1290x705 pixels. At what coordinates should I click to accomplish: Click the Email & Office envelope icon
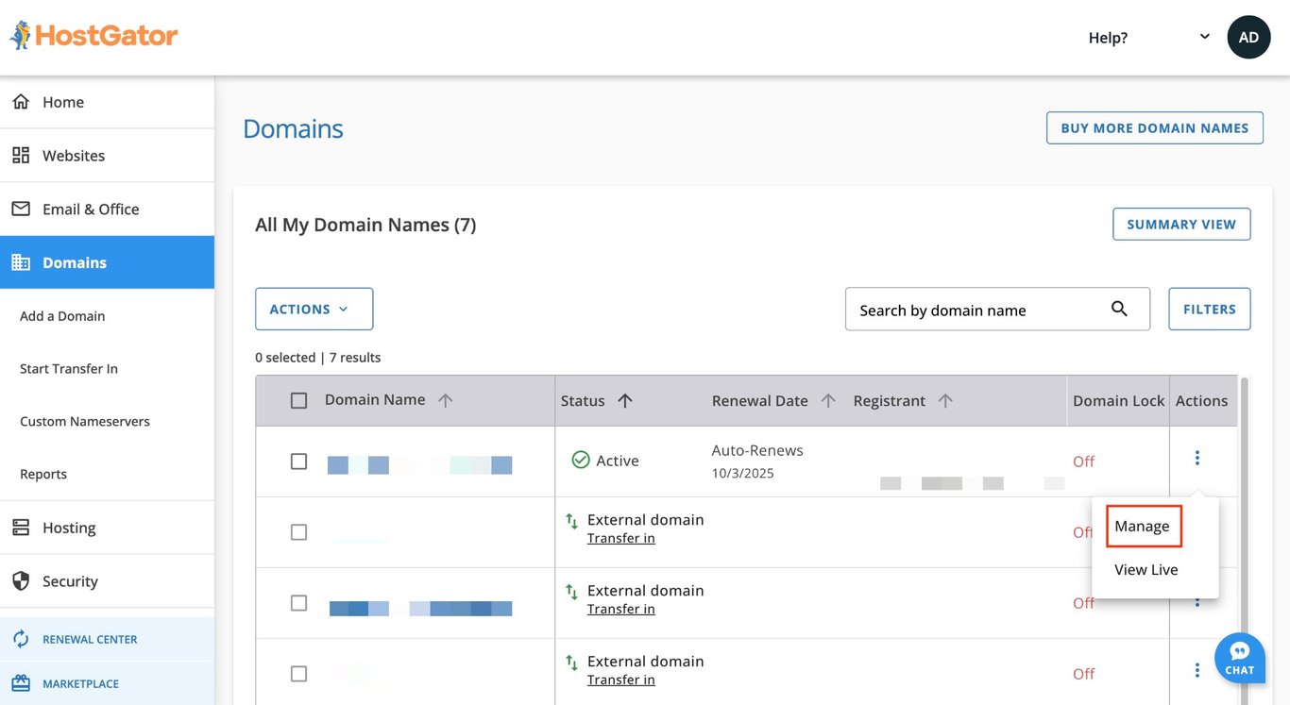pos(21,209)
